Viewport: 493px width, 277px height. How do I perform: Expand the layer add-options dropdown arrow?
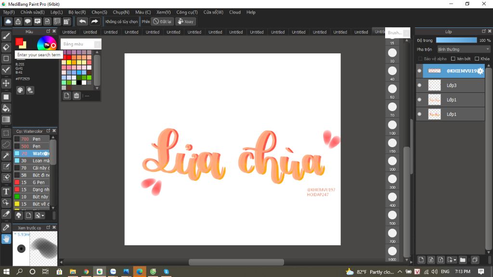pyautogui.click(x=454, y=260)
